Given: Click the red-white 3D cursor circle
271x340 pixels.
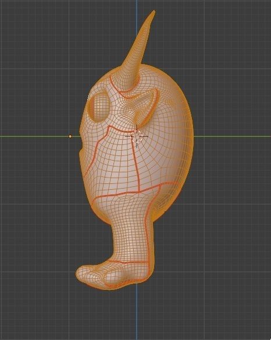Looking at the screenshot, I should coord(137,136).
